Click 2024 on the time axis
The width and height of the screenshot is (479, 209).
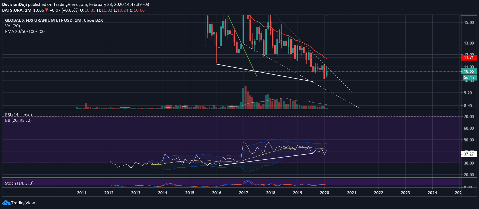click(x=432, y=193)
